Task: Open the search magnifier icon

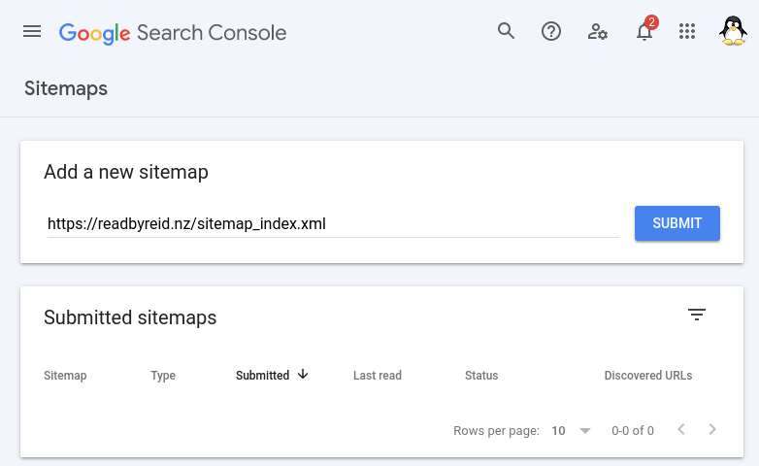Action: tap(506, 31)
